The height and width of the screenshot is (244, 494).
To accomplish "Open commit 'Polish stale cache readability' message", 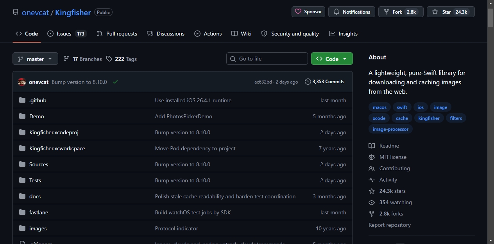I will coord(225,196).
